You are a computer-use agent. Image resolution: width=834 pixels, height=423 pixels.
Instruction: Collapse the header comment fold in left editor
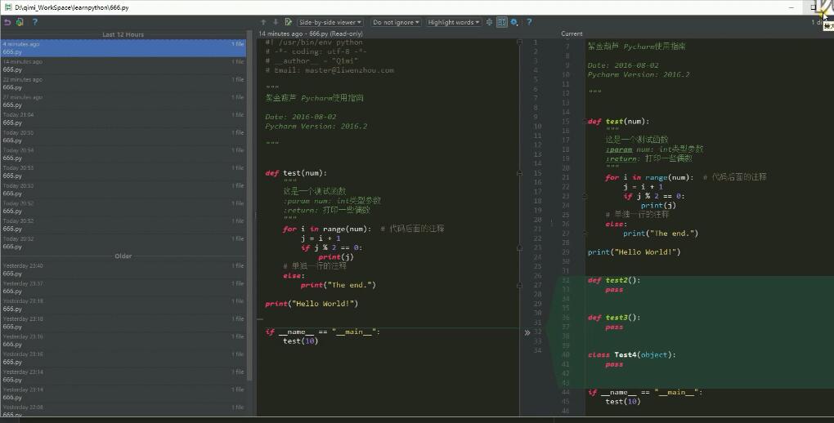(x=520, y=42)
